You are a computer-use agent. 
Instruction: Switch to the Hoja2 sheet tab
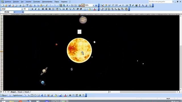(x=20, y=92)
